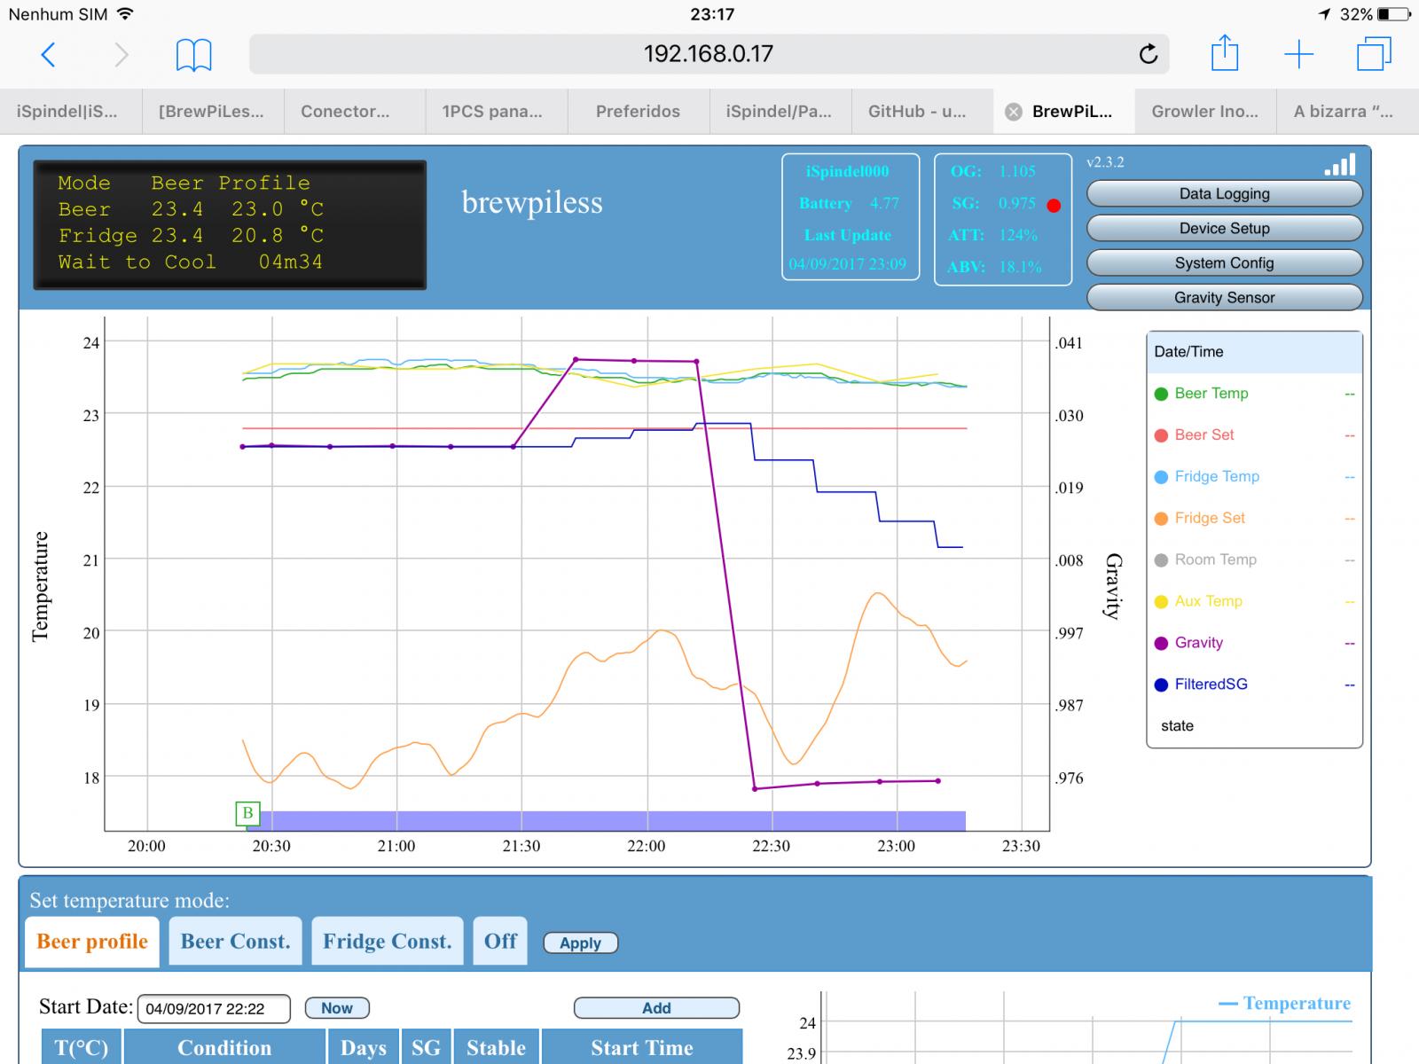Switch to the 1PCS pana... tab
The image size is (1419, 1064).
[x=497, y=112]
